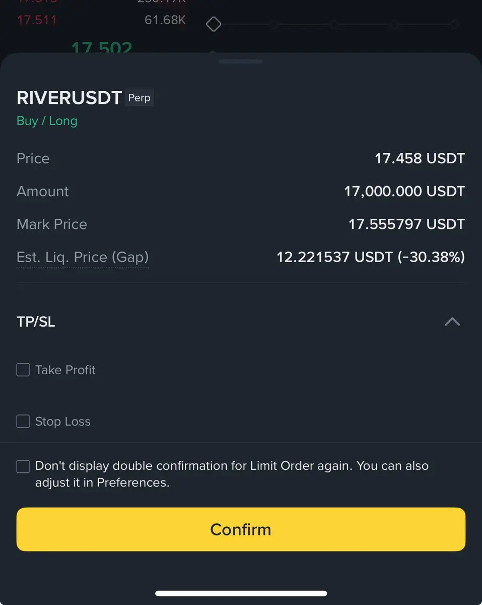Collapse the TP/SL section chevron
Viewport: 482px width, 605px height.
(452, 322)
